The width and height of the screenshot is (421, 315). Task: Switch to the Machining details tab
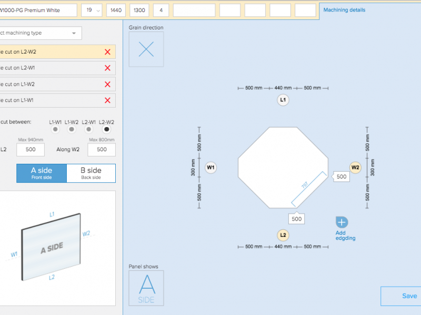point(344,10)
